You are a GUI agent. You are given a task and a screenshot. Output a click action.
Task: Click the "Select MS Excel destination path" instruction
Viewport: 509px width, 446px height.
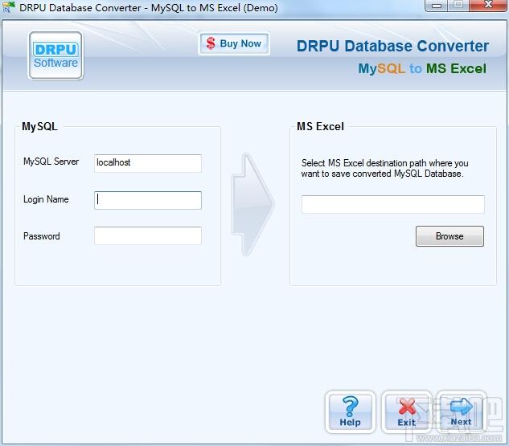384,168
